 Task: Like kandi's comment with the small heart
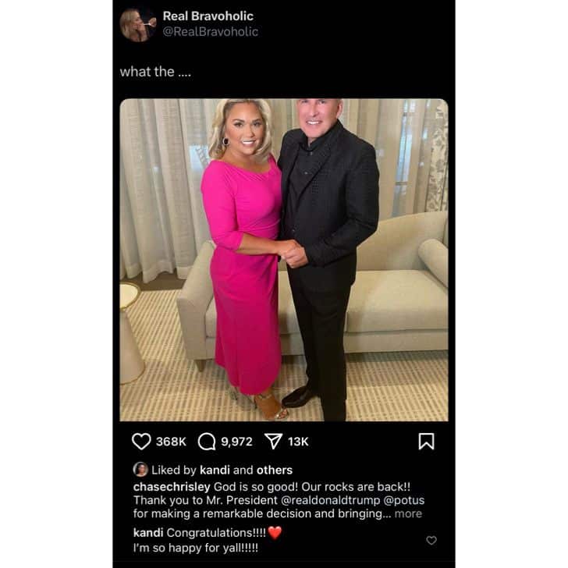click(x=431, y=540)
